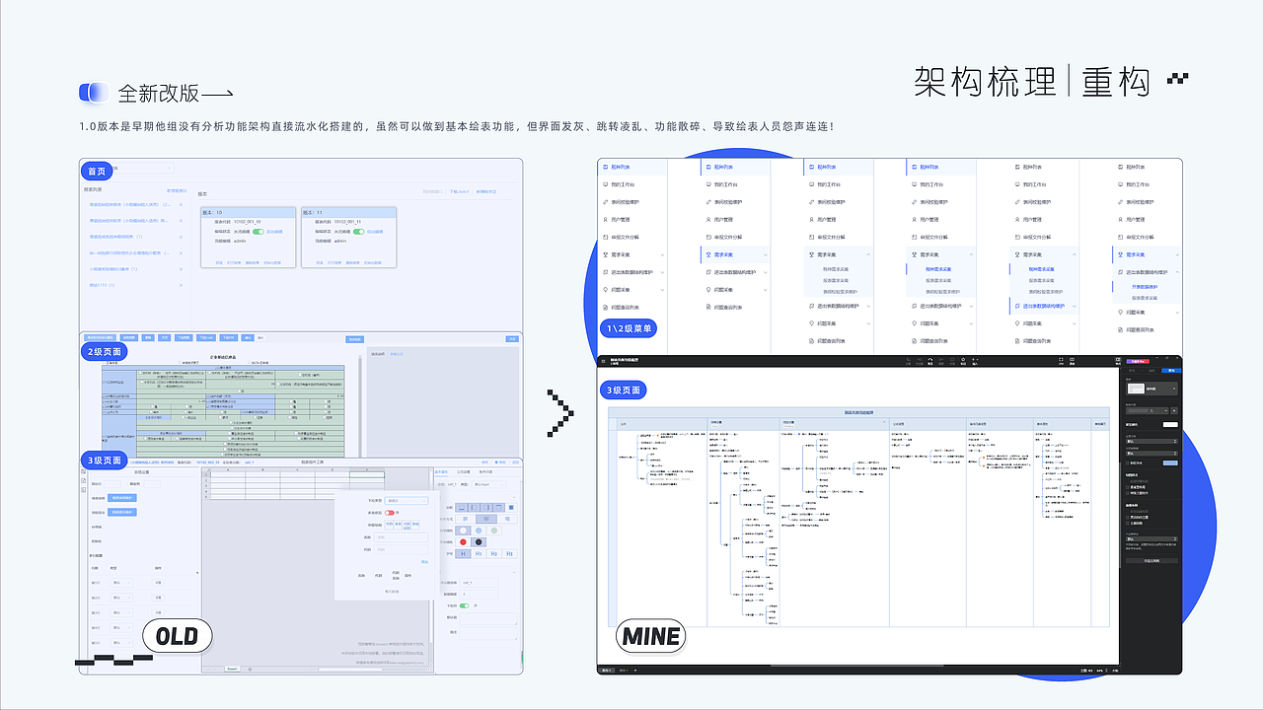This screenshot has width=1263, height=710.
Task: Open the hamburger menu icon in the dark editor
Action: tap(603, 361)
